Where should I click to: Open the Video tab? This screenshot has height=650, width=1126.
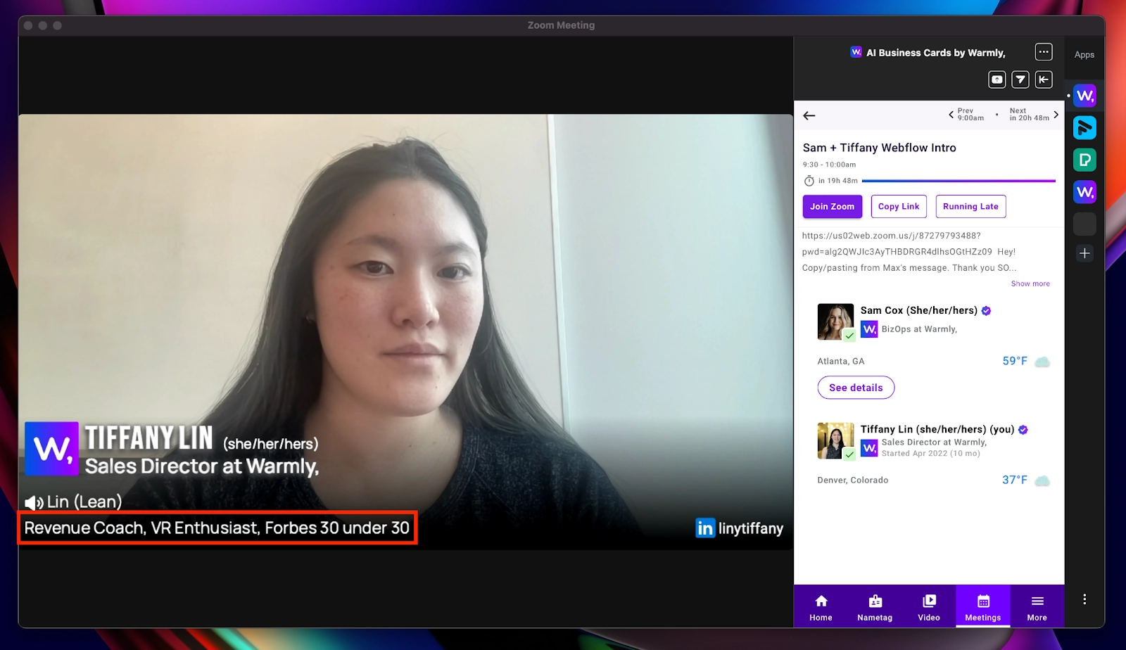(x=929, y=608)
